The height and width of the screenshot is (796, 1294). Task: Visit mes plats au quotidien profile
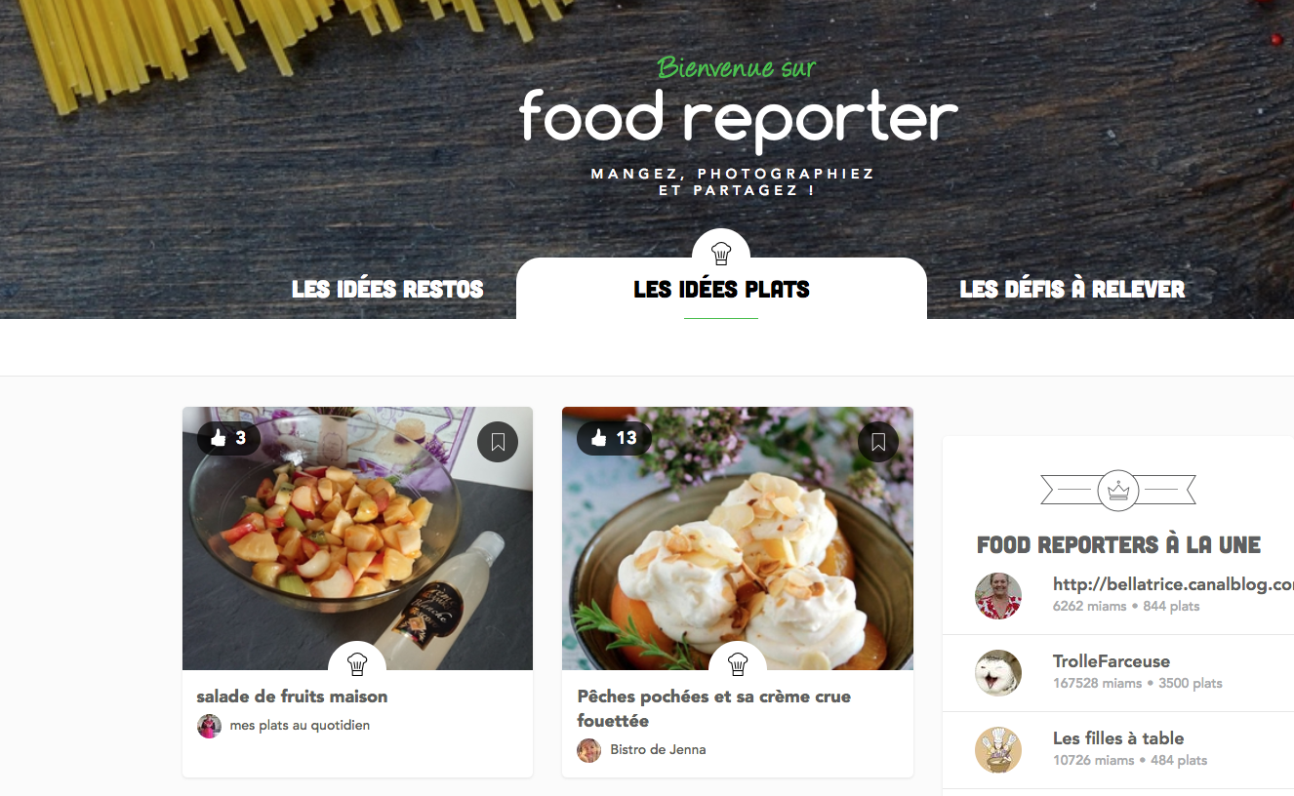coord(300,726)
